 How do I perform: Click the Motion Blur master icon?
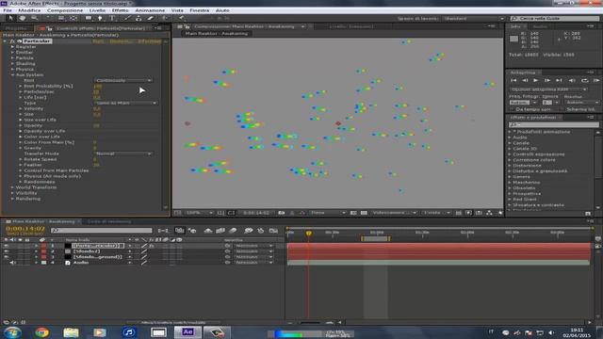[x=233, y=231]
